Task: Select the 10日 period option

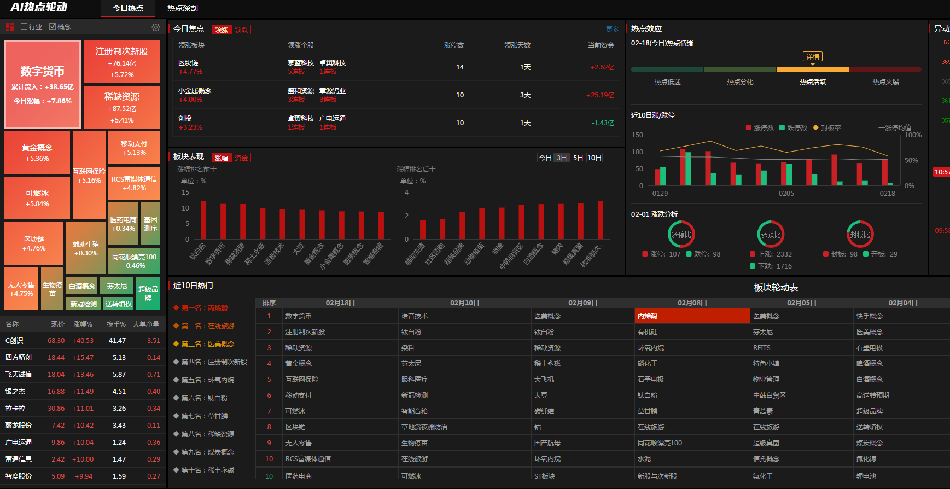Action: pos(595,158)
